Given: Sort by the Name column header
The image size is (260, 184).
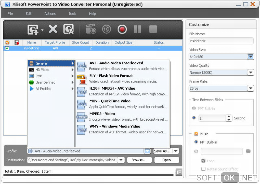Looking at the screenshot, I should point(32,43).
